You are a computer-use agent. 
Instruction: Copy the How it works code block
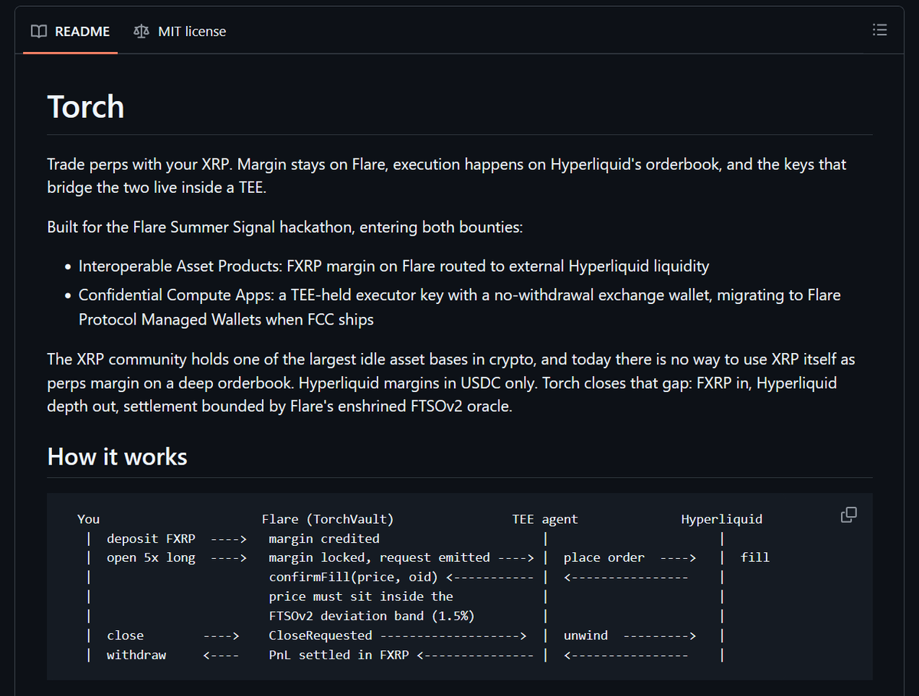coord(849,515)
